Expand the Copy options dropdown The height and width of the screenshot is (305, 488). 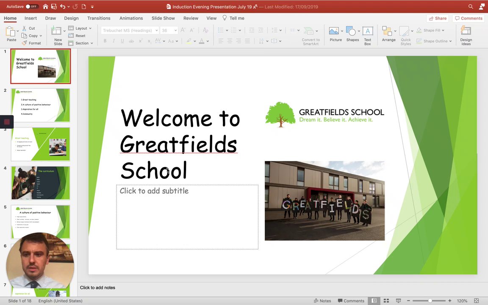tap(41, 36)
